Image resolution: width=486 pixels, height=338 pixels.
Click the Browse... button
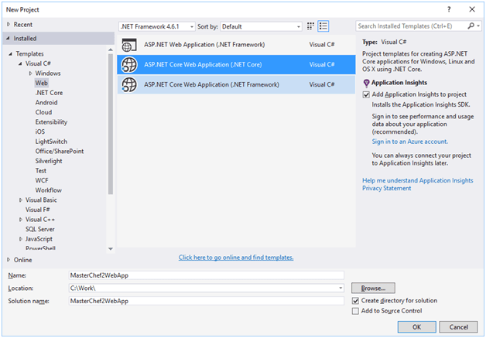point(373,288)
